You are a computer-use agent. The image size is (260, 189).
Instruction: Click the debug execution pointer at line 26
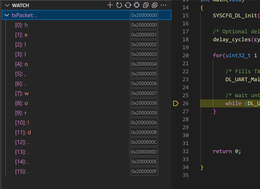[x=176, y=103]
